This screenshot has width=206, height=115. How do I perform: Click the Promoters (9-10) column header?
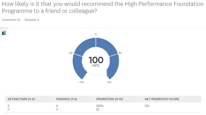[109, 99]
